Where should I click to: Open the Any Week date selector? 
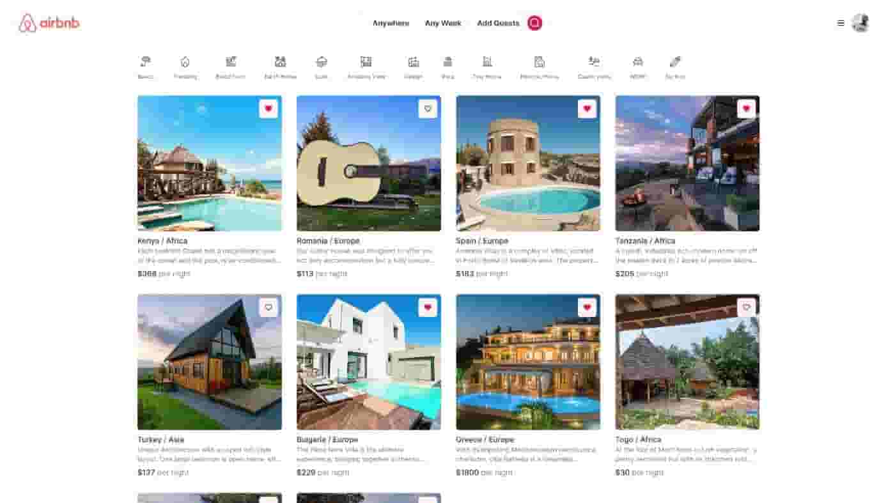[443, 23]
